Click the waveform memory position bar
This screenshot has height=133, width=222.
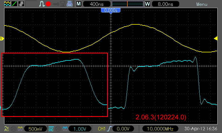pos(128,4)
